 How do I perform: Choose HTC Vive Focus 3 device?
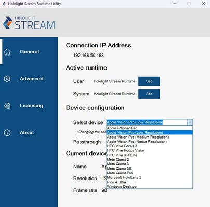150,146
